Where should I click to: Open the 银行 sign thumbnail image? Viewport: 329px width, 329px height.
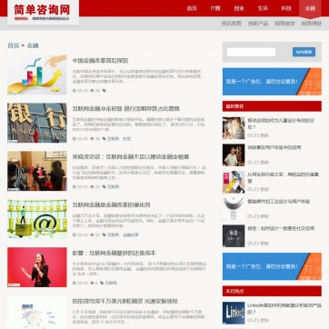point(37,123)
